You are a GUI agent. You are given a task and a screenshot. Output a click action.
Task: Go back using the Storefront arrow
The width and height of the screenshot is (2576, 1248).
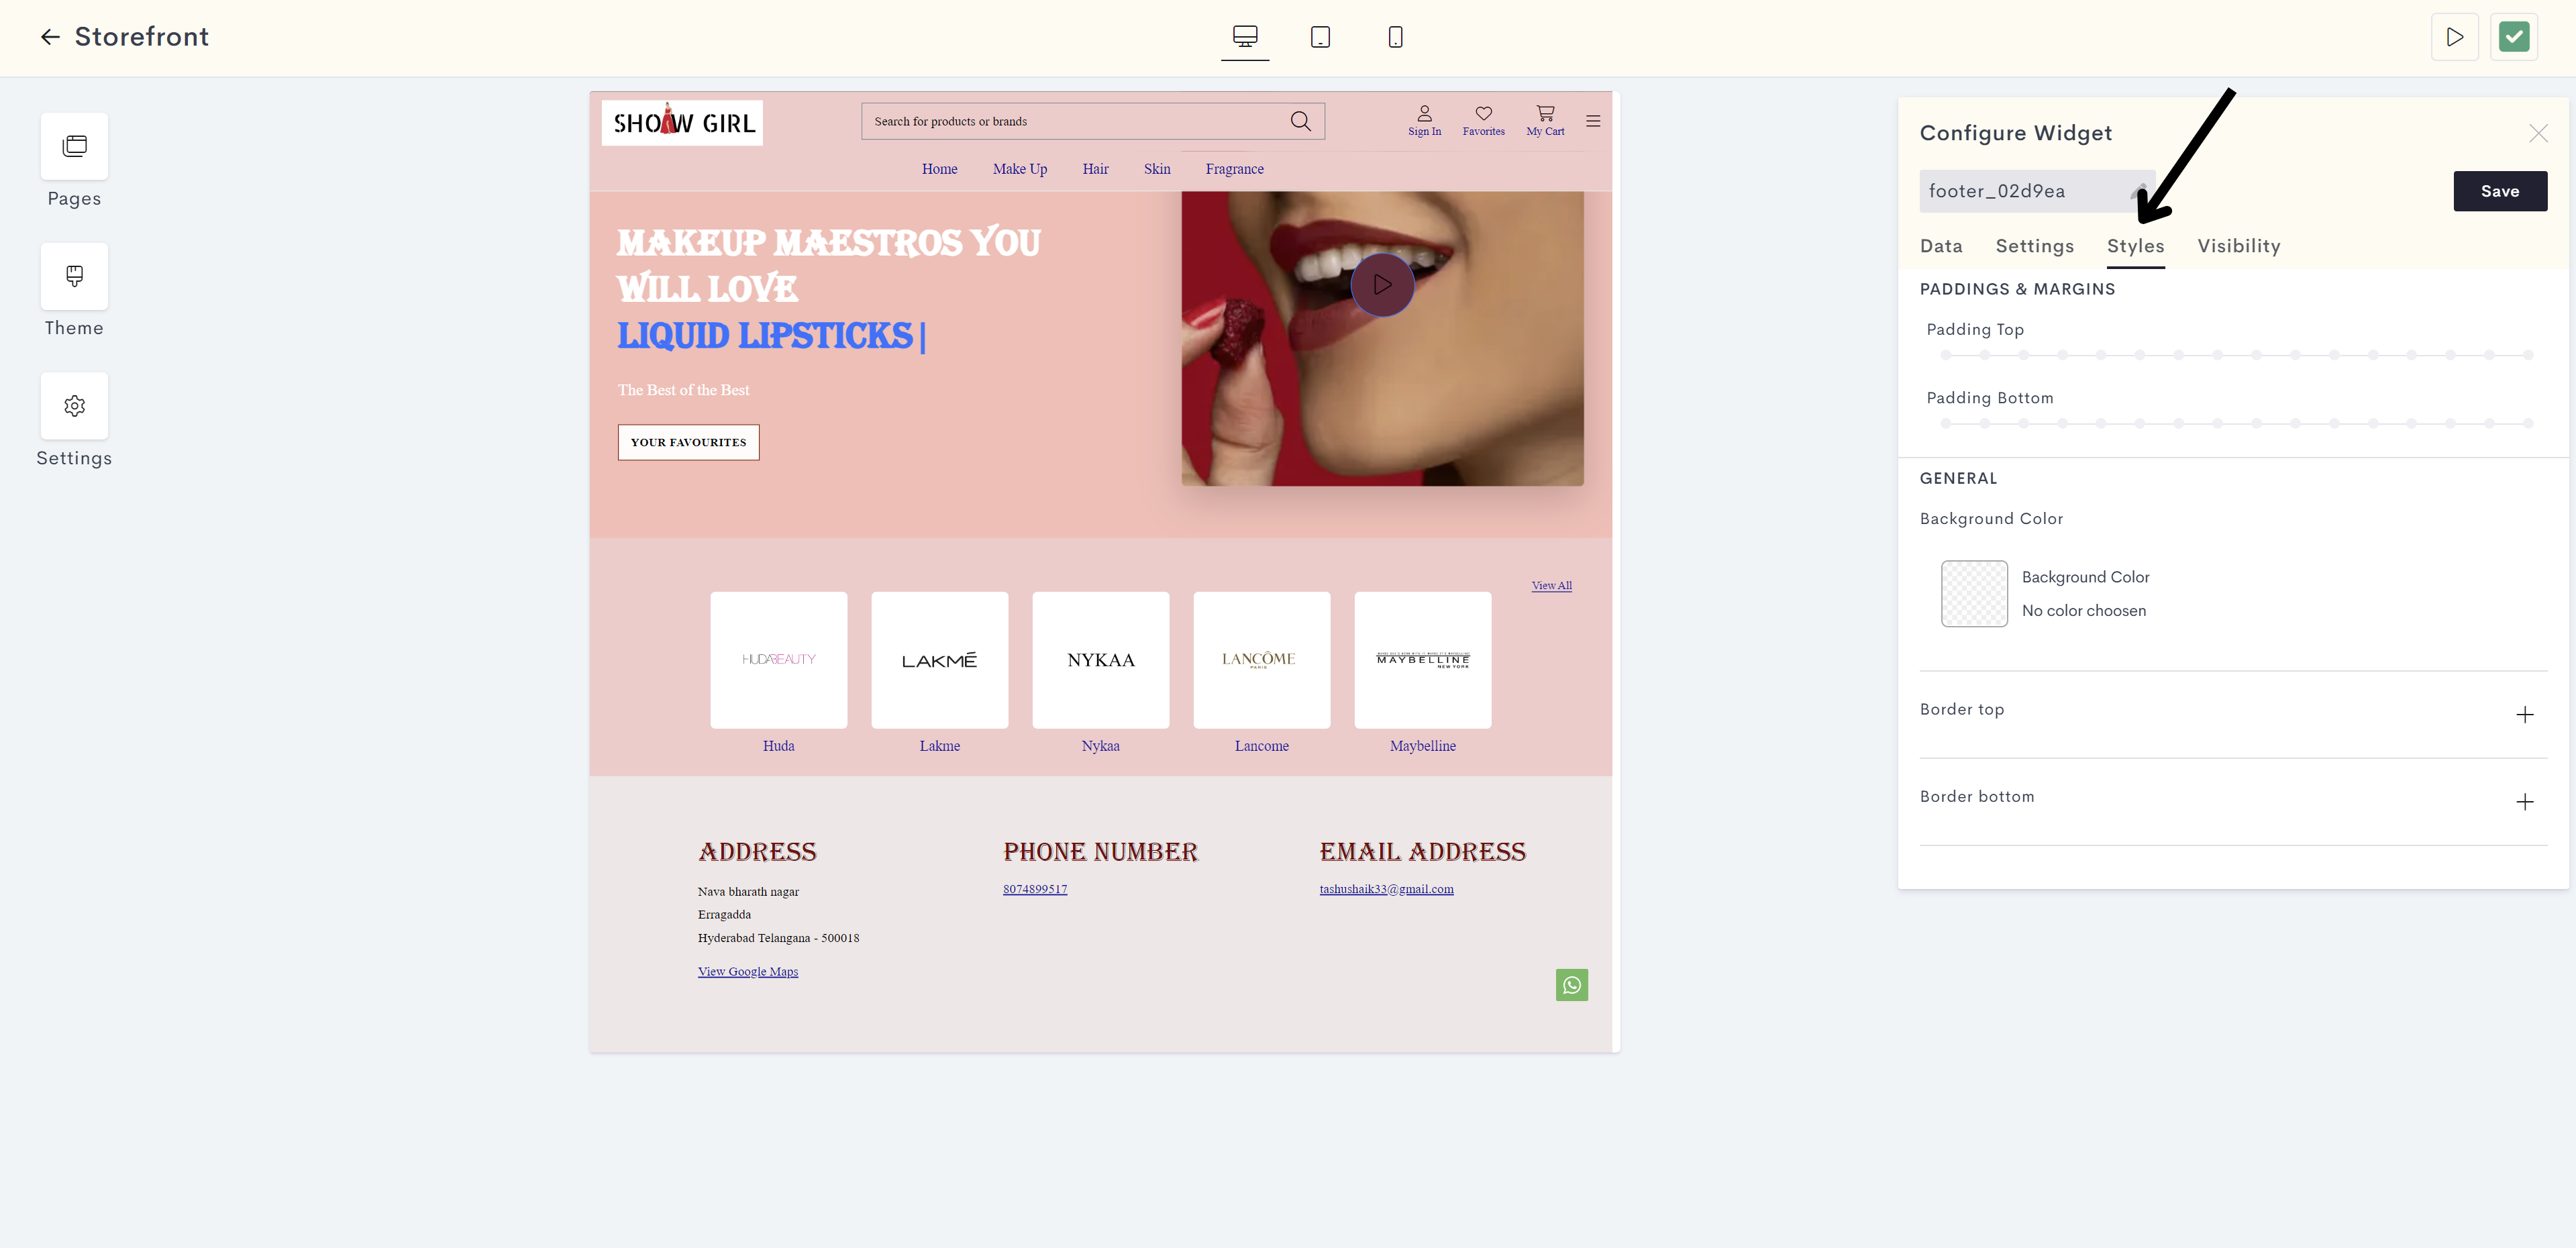tap(50, 37)
